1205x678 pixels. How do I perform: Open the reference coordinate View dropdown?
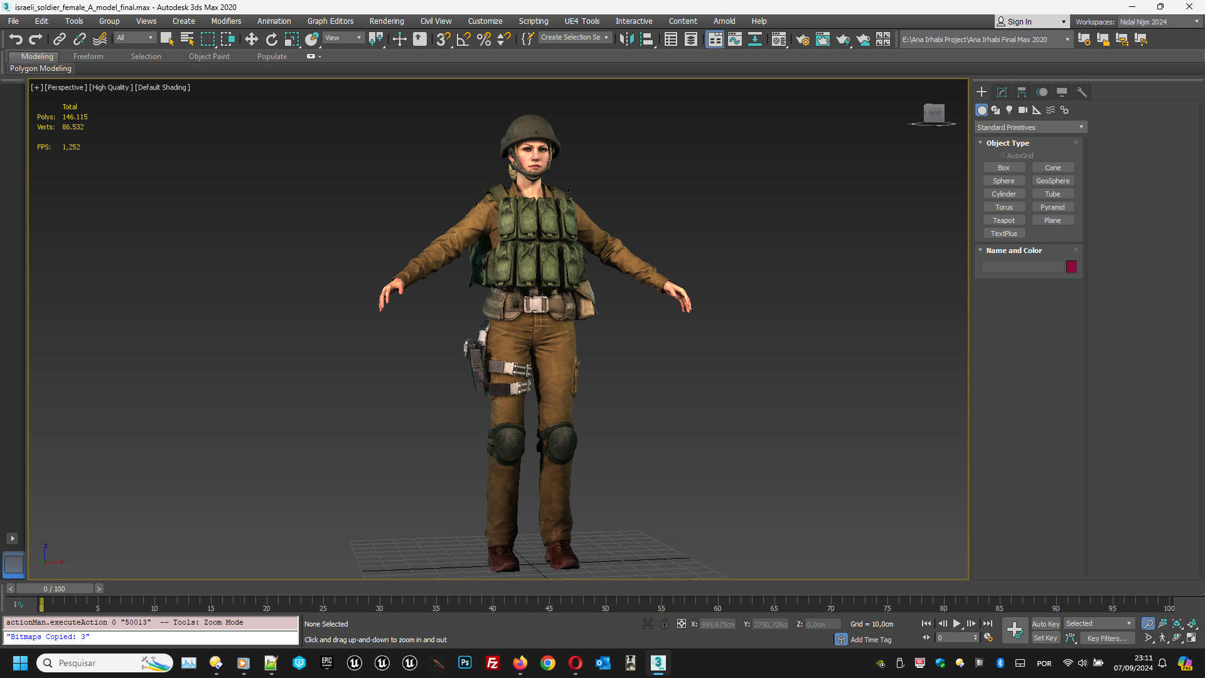coord(343,38)
